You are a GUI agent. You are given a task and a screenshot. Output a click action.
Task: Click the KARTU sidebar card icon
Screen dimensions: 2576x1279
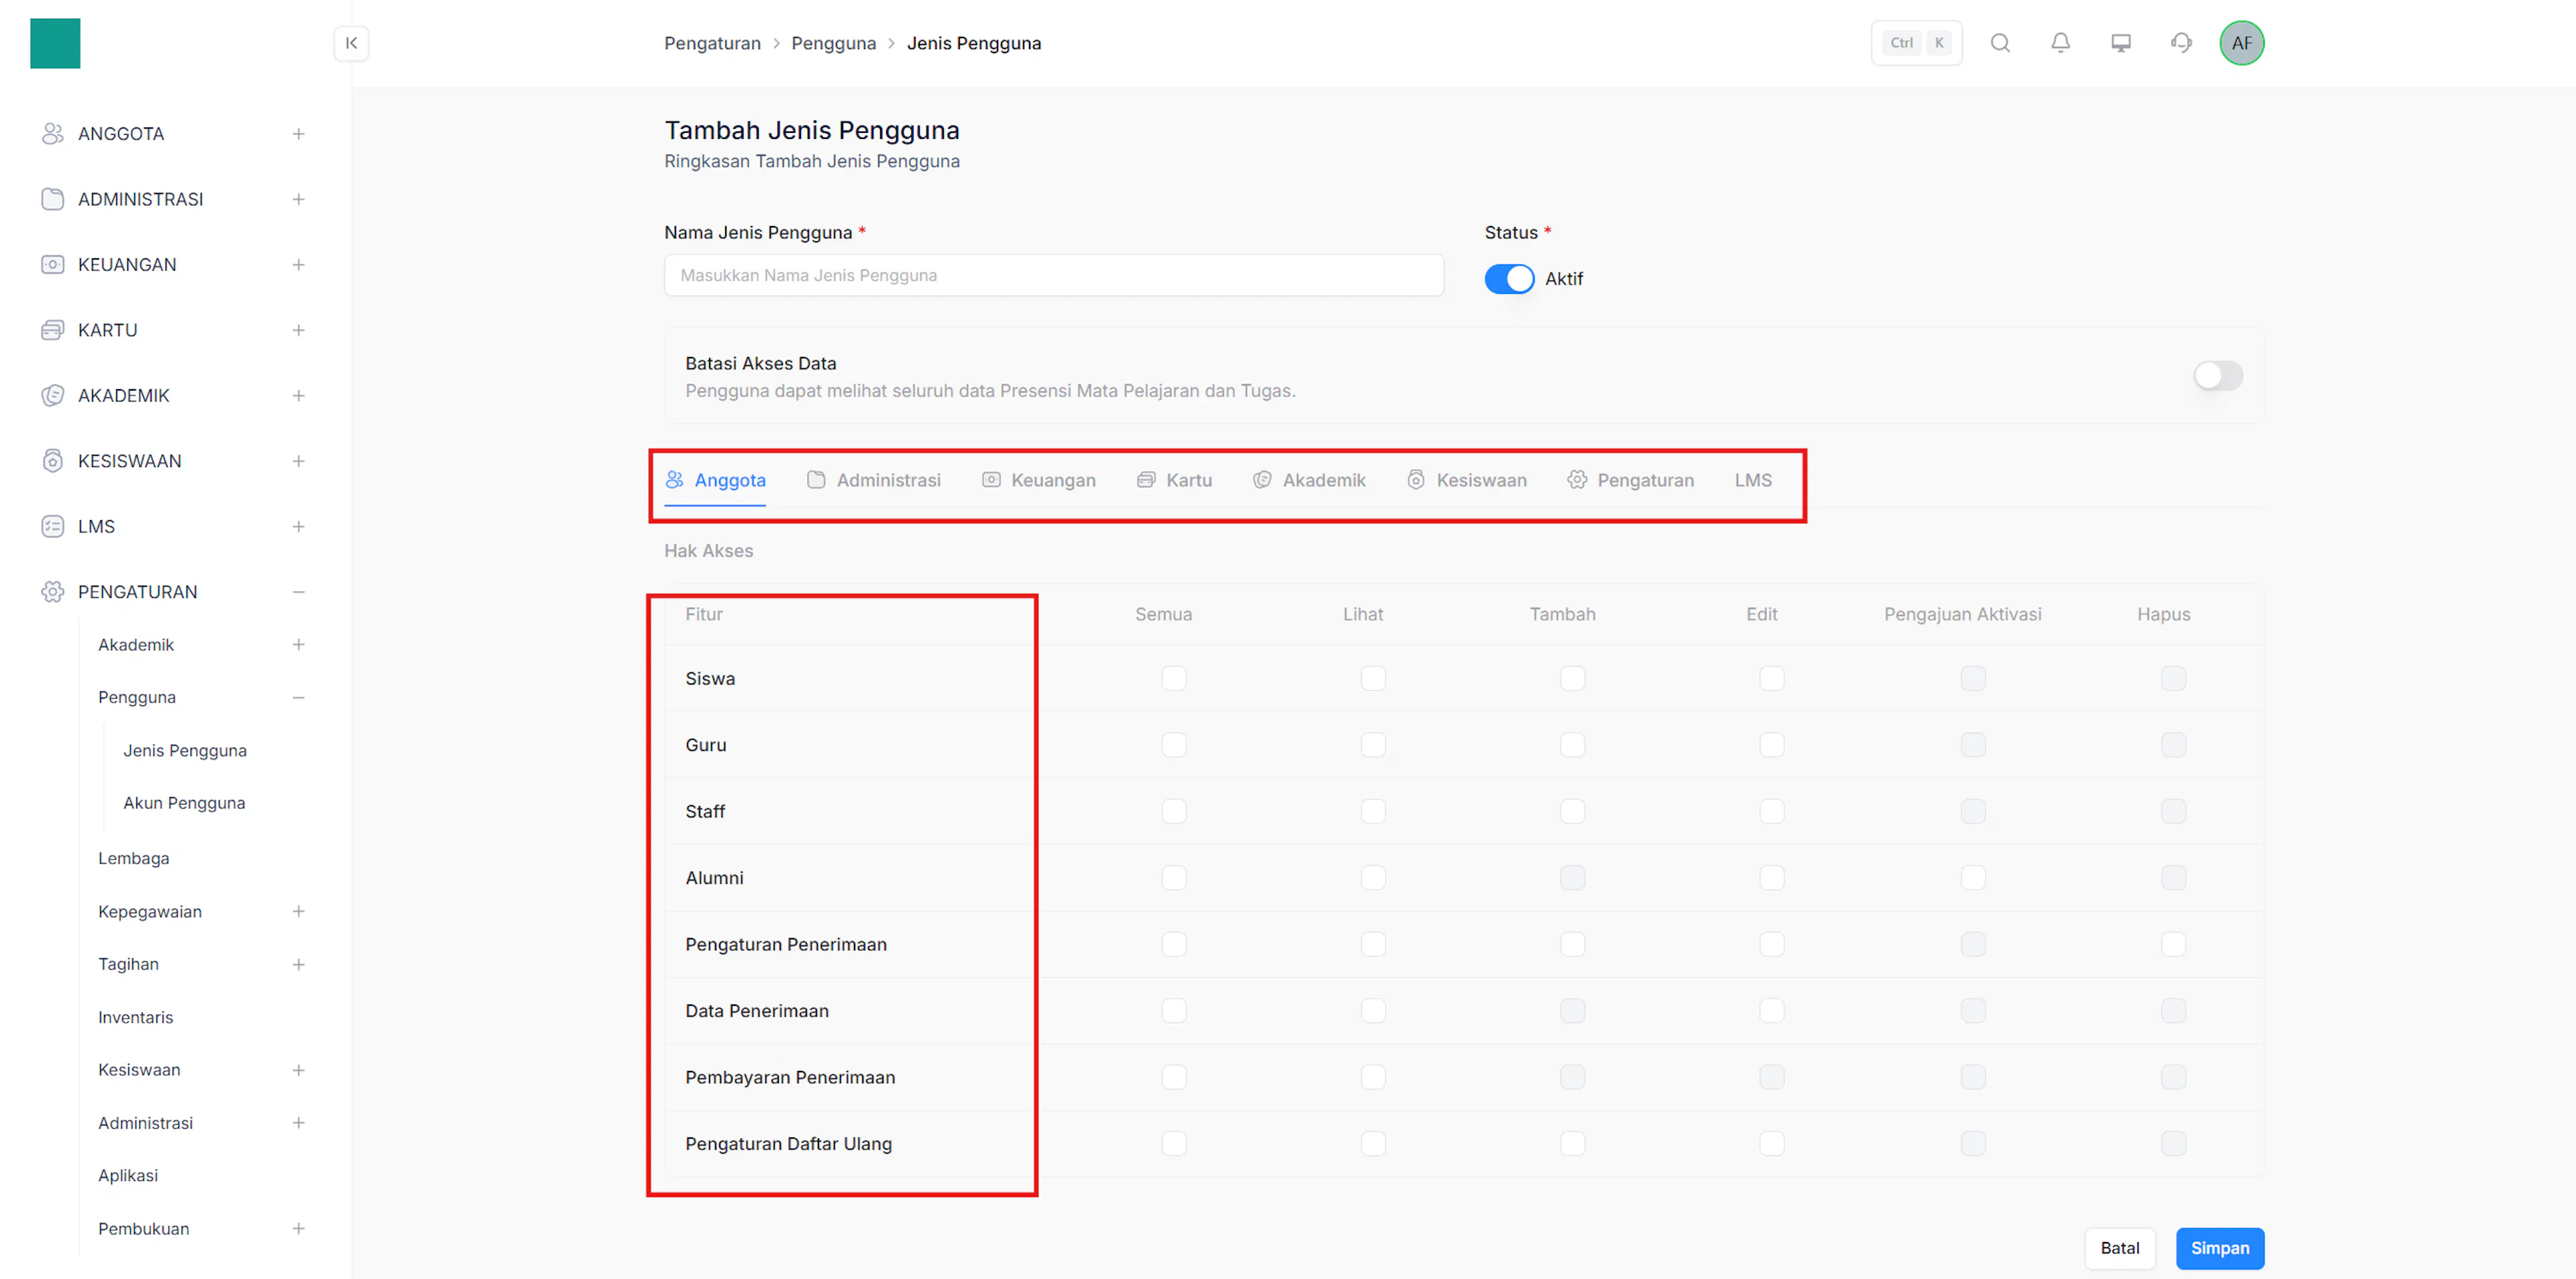click(x=53, y=330)
